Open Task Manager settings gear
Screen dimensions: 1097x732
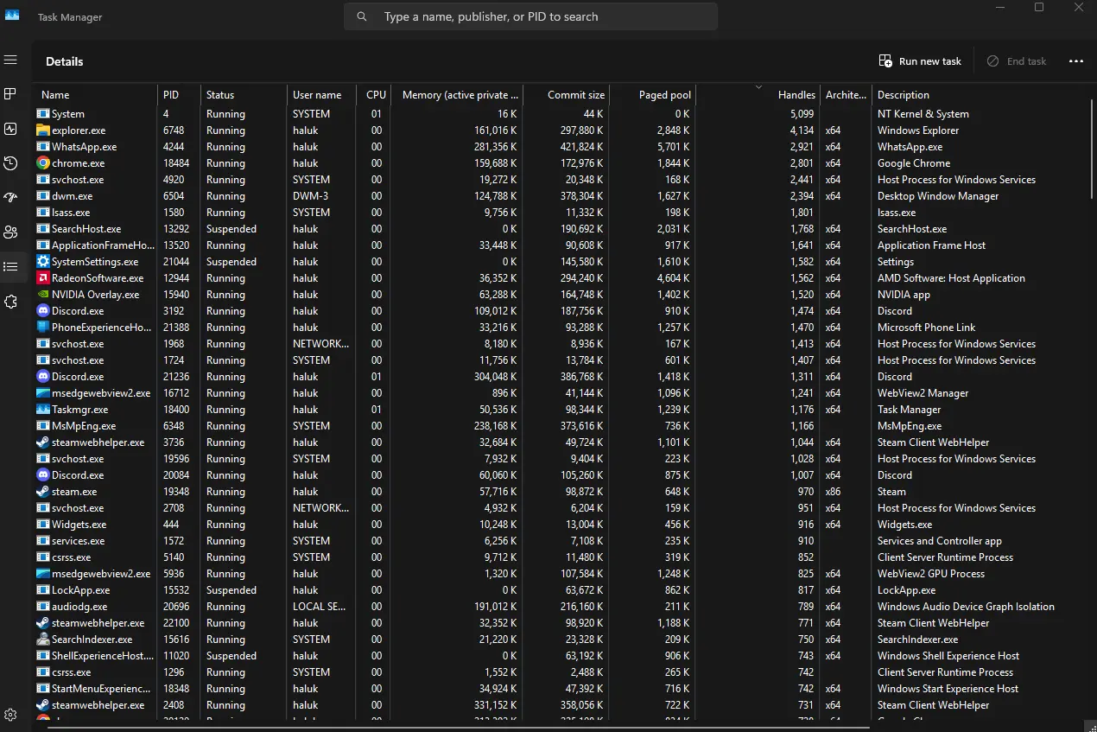(10, 715)
